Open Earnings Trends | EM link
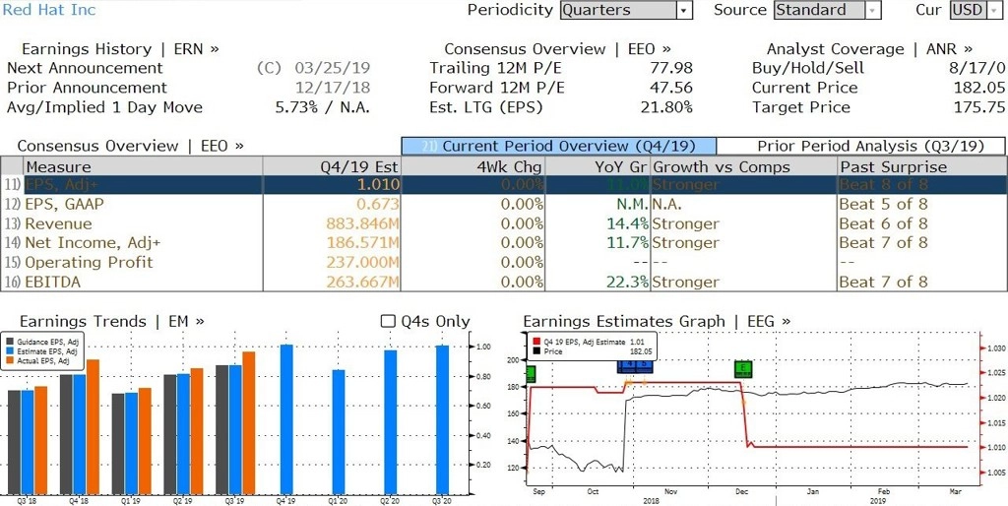The height and width of the screenshot is (506, 1008). (x=112, y=321)
